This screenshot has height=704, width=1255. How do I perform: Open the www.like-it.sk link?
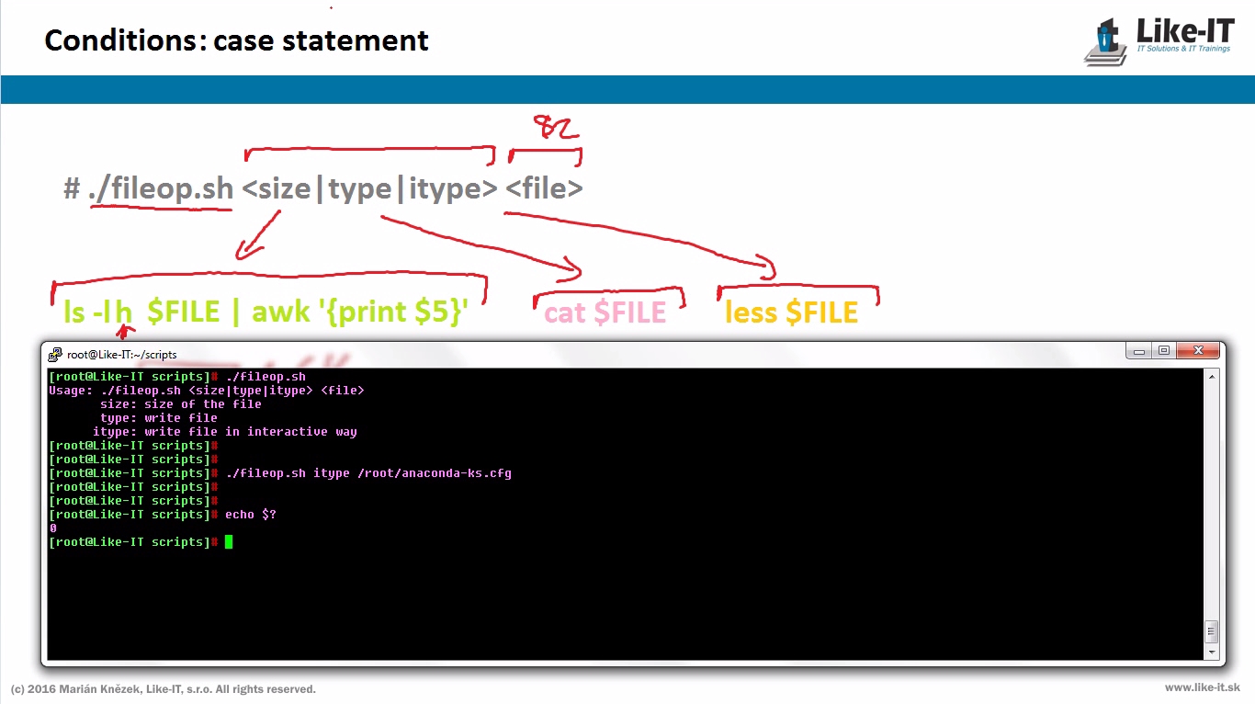[x=1202, y=687]
